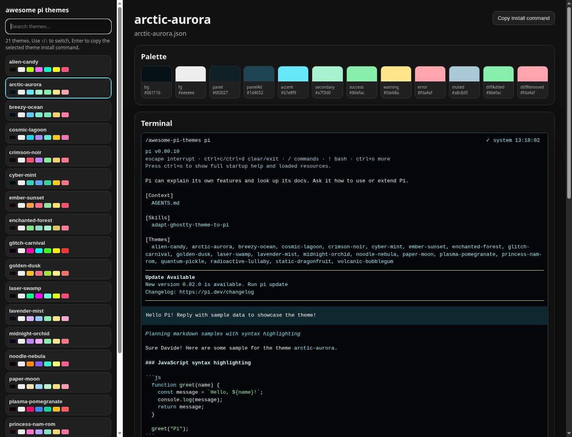Click the muted #a8c8d5 swatch
This screenshot has height=437, width=572.
click(464, 82)
